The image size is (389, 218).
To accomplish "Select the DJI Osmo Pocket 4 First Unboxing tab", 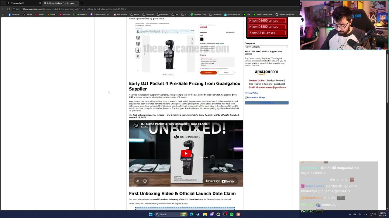I will point(60,3).
